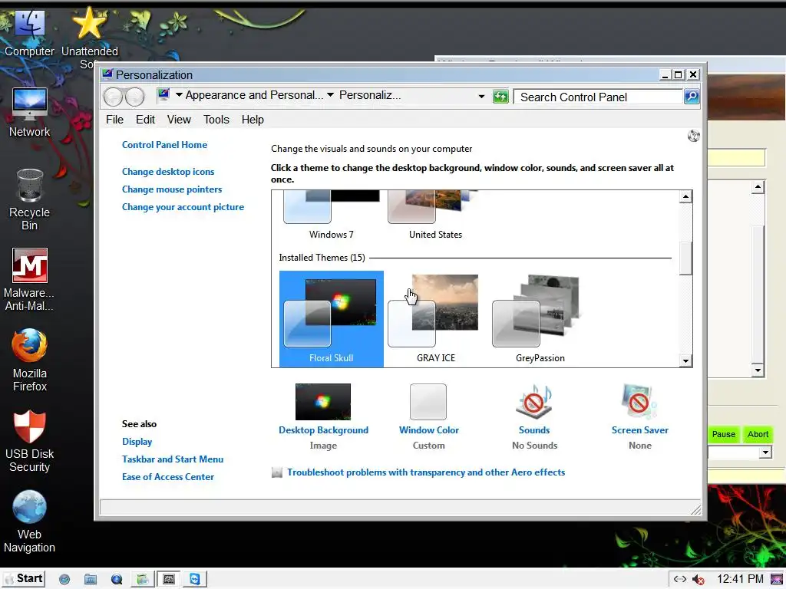This screenshot has width=786, height=589.
Task: Open Ease of Access Center link
Action: coord(168,477)
